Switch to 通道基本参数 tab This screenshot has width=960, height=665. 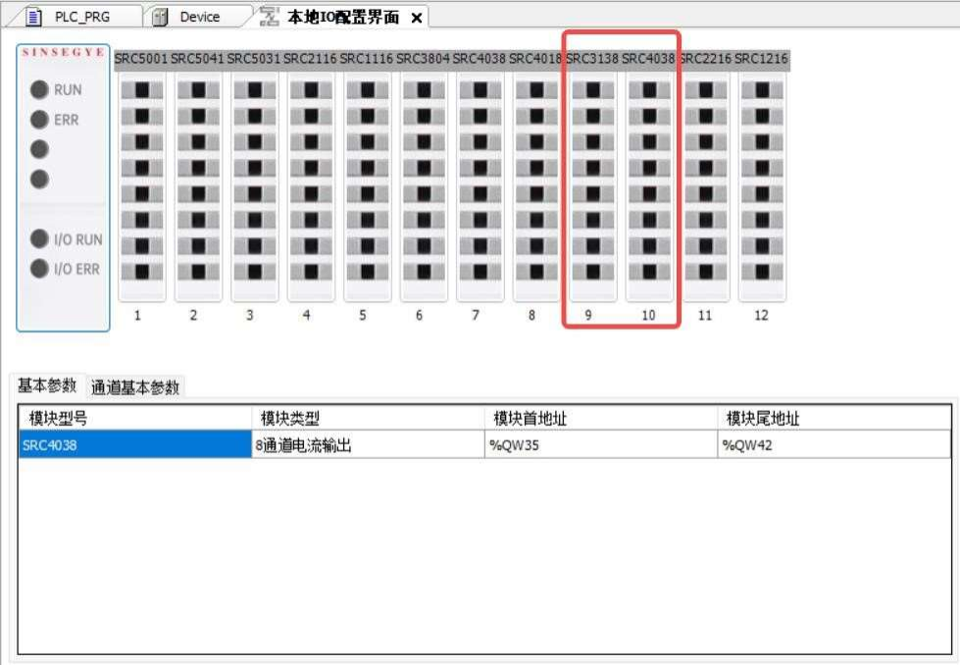point(135,386)
